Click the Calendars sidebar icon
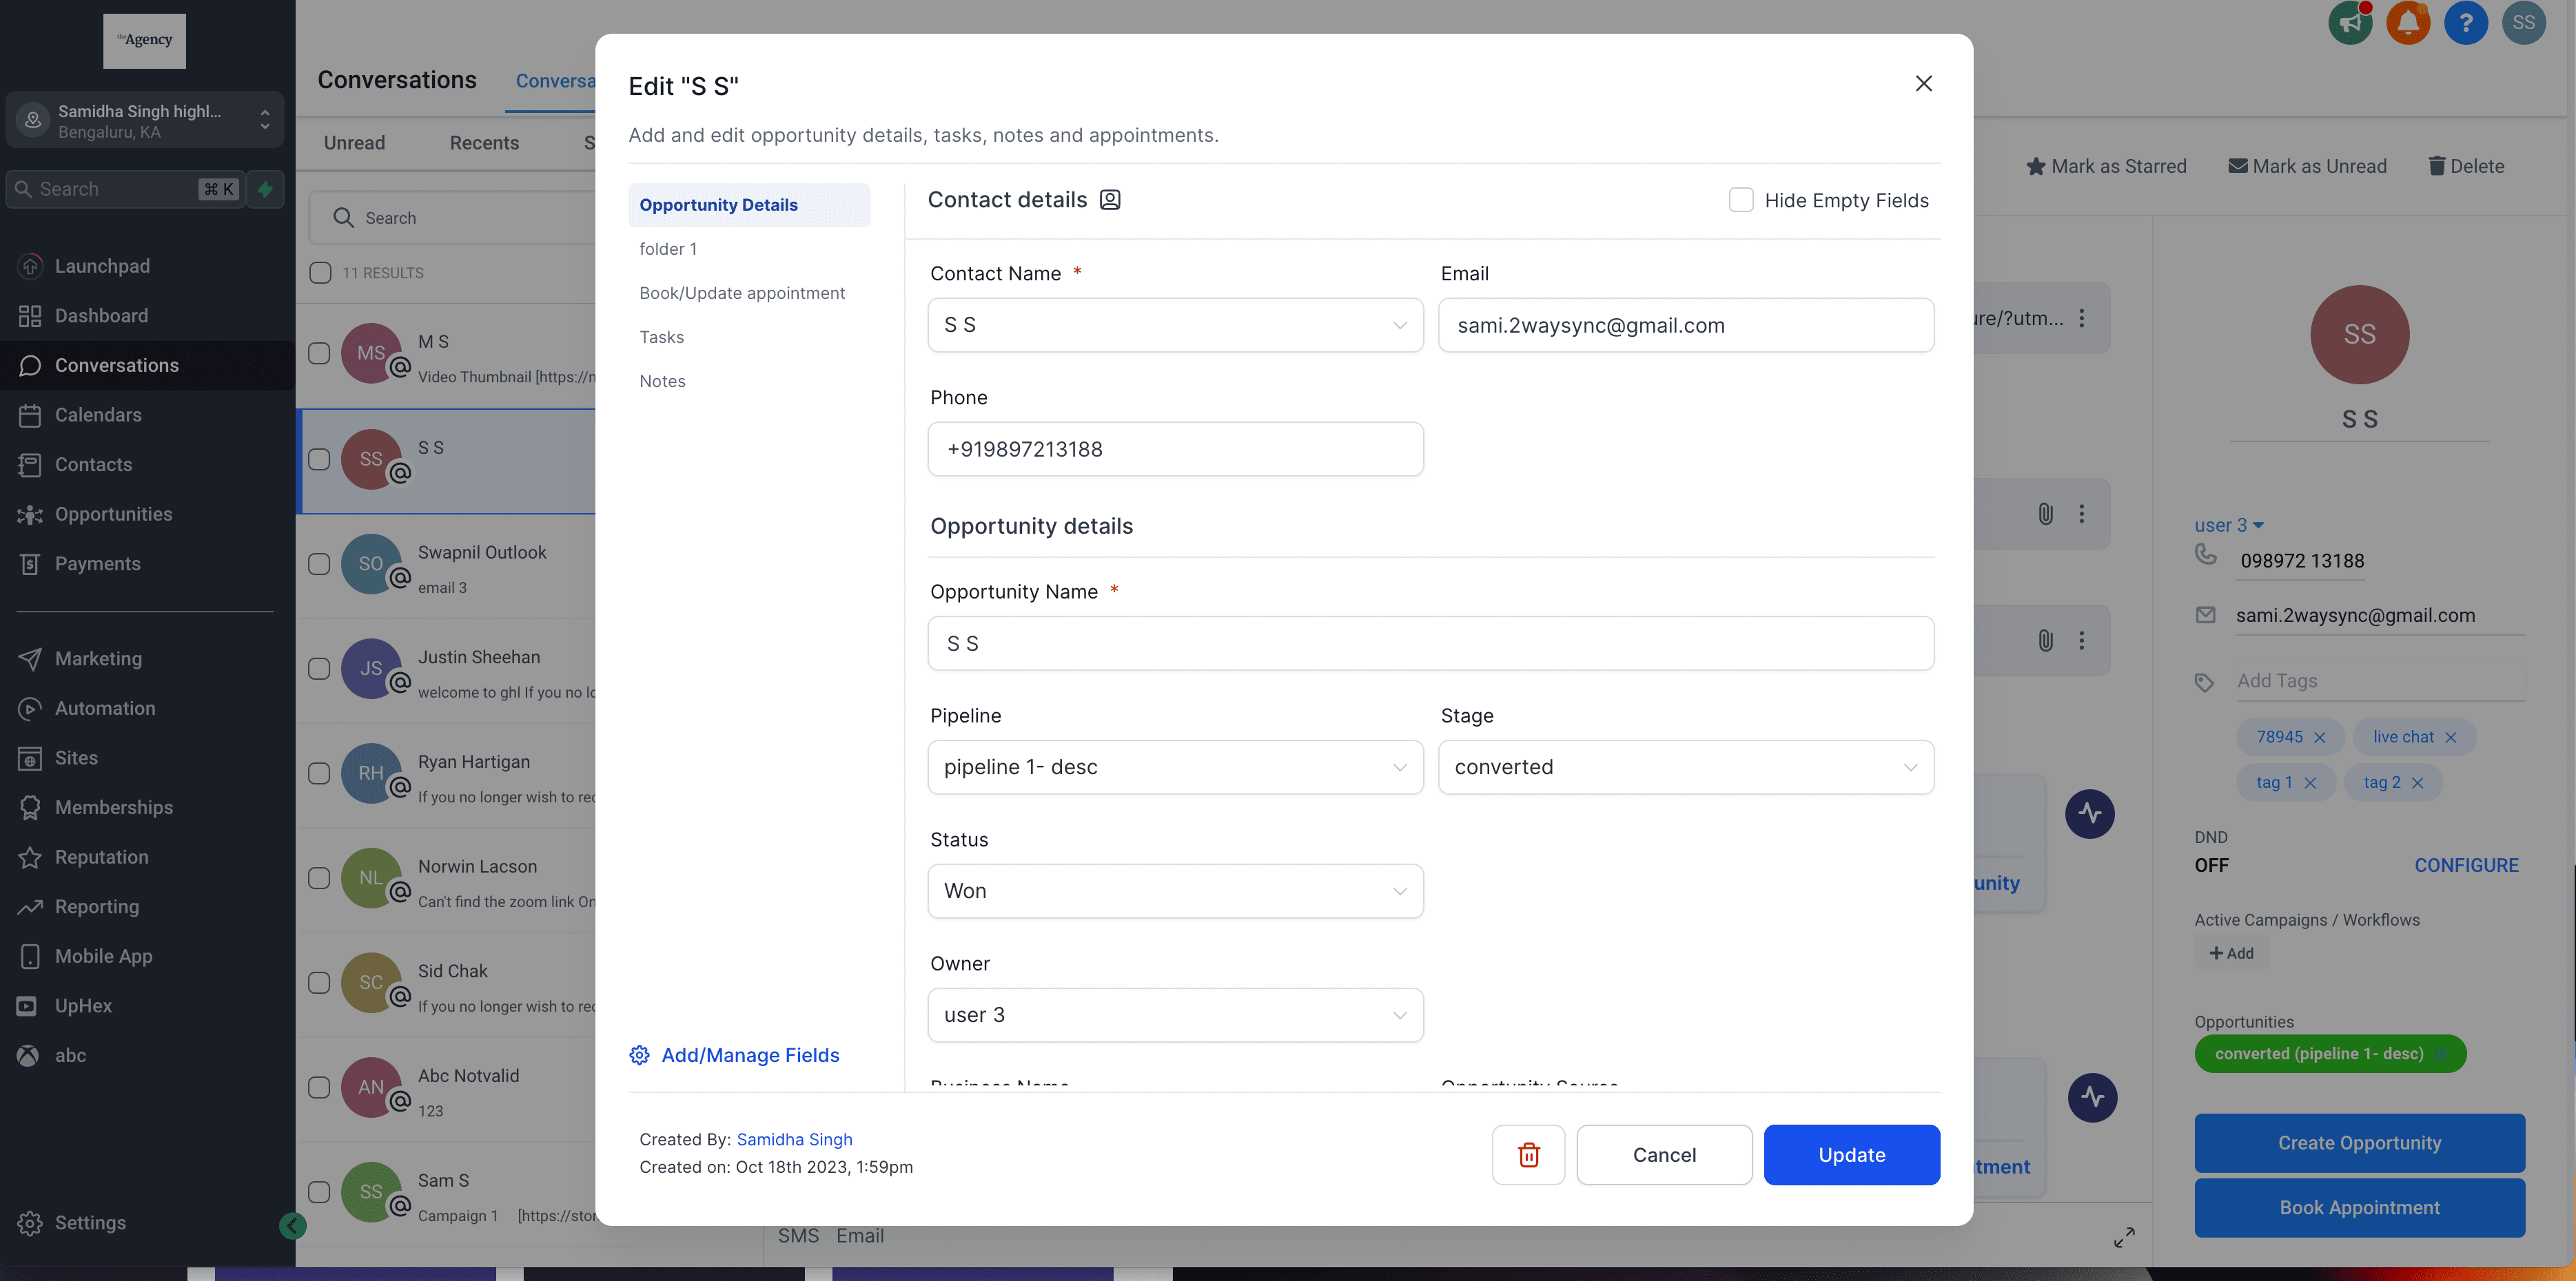 click(30, 415)
